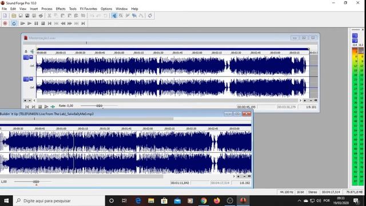Click the Undo arrow icon
The image size is (366, 206).
coord(92,15)
